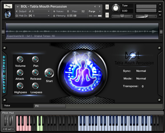
Task: Open the Output st. 1 dropdown
Action: (x=33, y=11)
